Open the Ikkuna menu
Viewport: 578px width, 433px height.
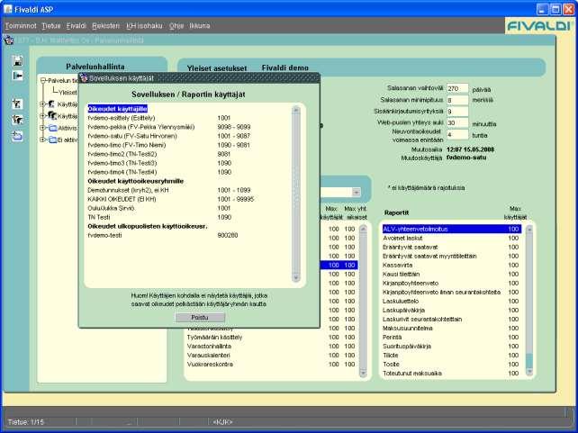(x=200, y=26)
